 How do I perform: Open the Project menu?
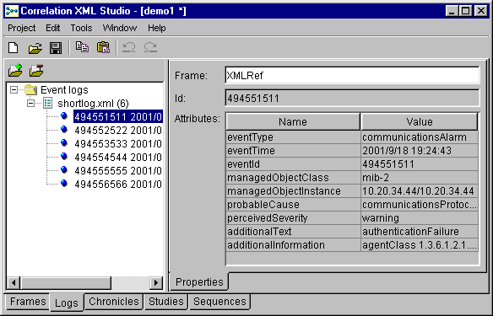[22, 29]
